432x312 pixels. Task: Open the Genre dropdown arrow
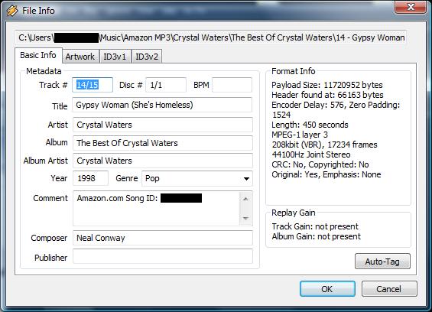[246, 179]
